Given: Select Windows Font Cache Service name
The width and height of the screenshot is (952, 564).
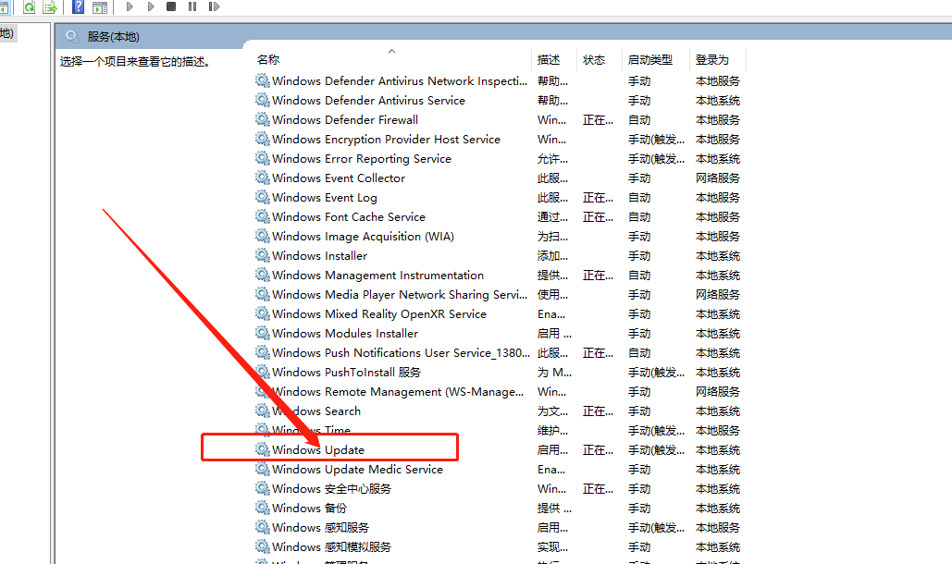Looking at the screenshot, I should click(349, 217).
